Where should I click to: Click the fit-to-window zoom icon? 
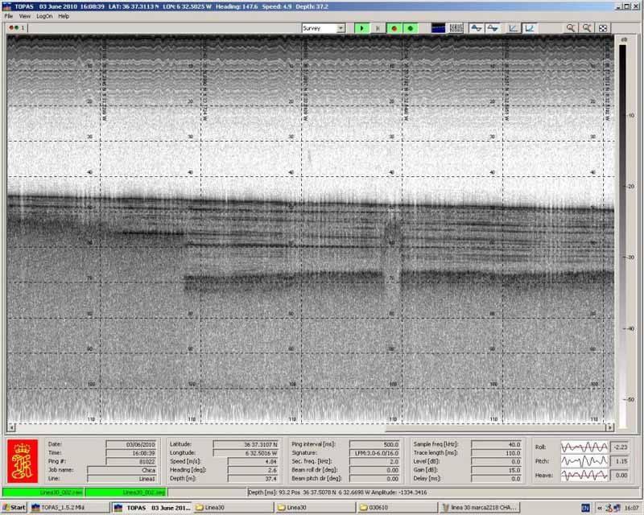click(x=603, y=27)
